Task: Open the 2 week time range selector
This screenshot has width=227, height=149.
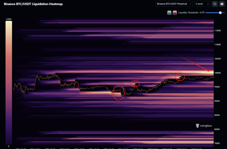Action: [x=202, y=4]
